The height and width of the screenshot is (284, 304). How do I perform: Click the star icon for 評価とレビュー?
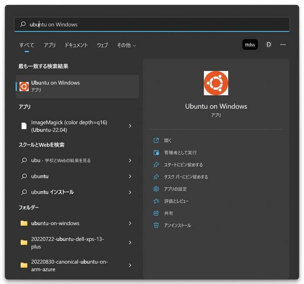tap(156, 201)
